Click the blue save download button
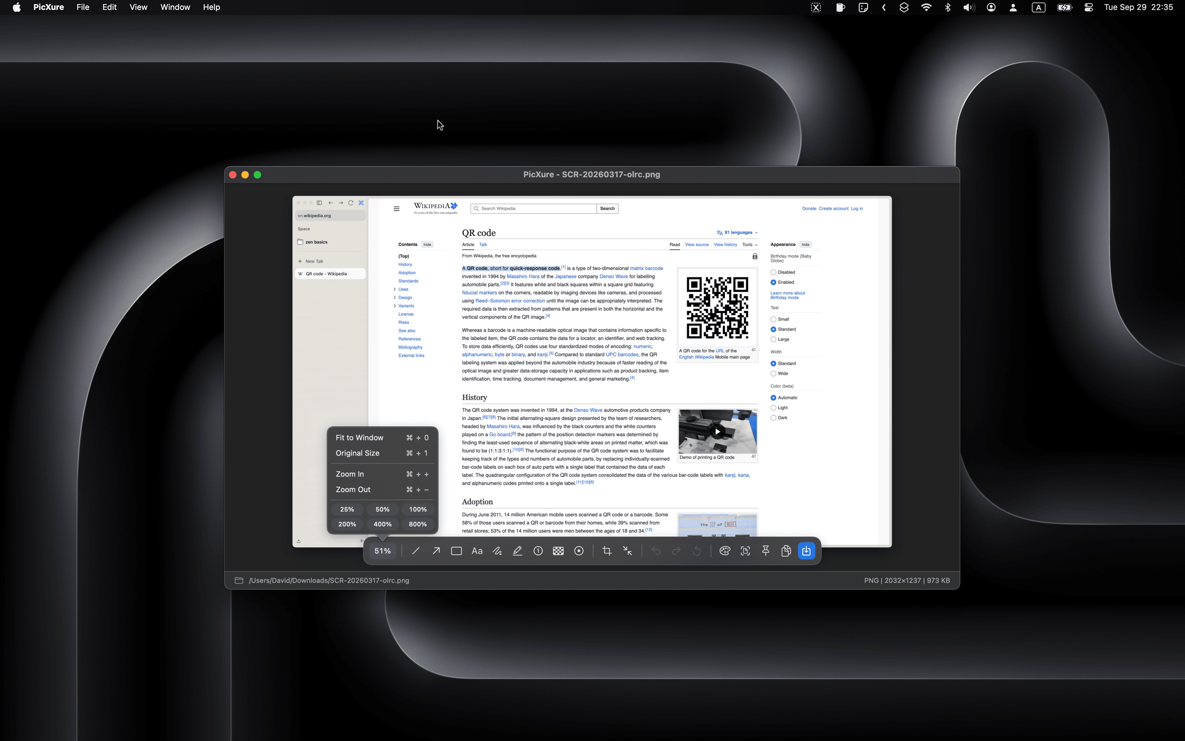Image resolution: width=1185 pixels, height=741 pixels. click(806, 551)
